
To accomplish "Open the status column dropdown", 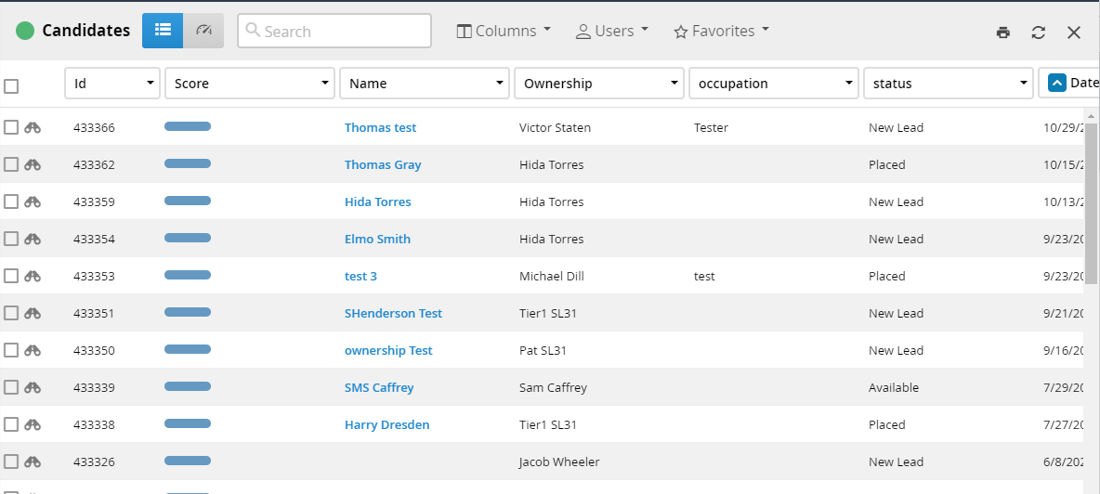I will pyautogui.click(x=1024, y=84).
